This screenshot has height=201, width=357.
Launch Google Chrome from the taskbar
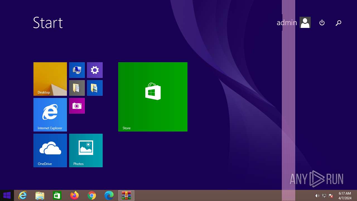92,195
